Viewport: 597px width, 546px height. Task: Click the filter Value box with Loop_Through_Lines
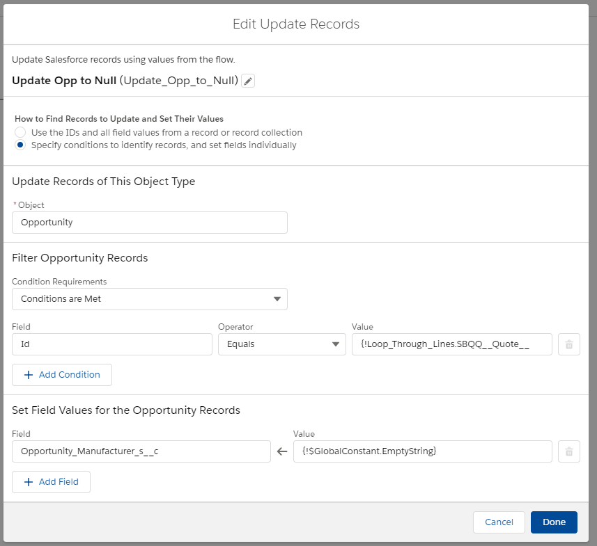coord(451,344)
